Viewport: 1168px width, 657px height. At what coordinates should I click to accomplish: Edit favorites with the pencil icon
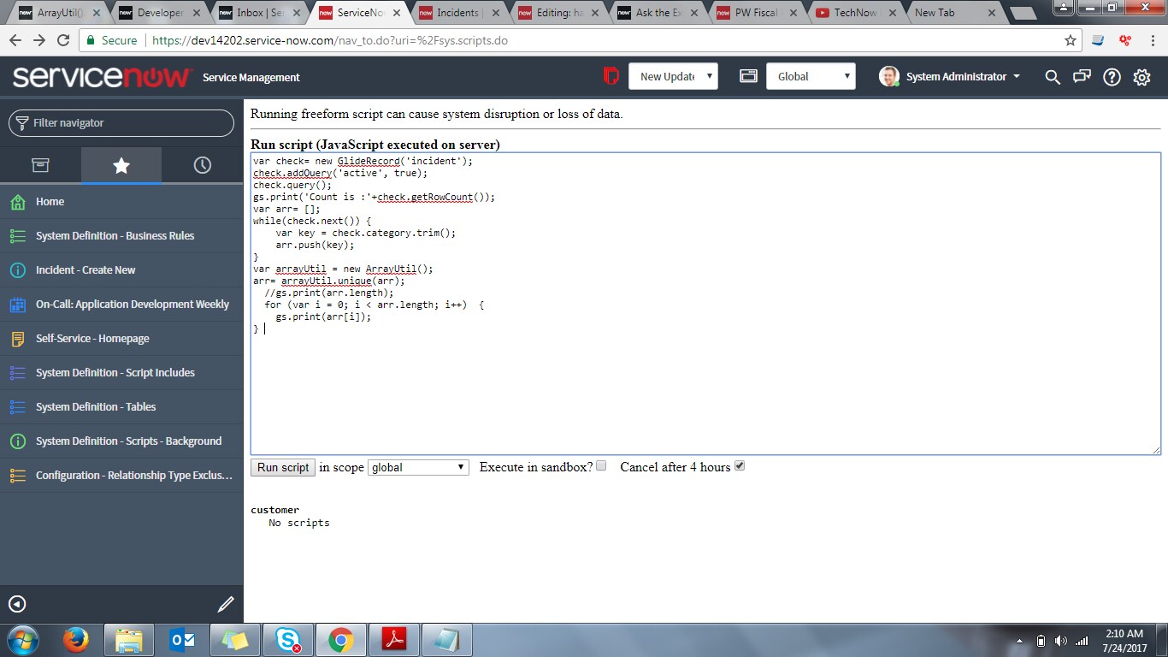click(226, 604)
